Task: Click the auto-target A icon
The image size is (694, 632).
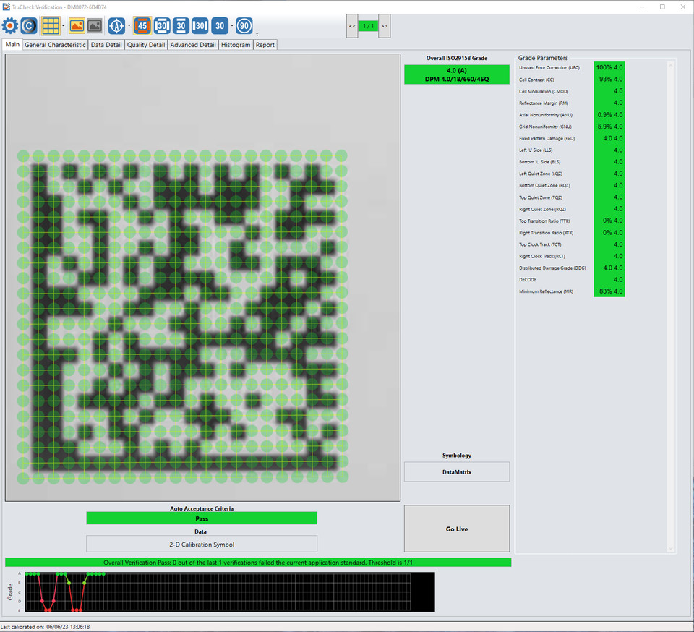Action: click(x=117, y=25)
